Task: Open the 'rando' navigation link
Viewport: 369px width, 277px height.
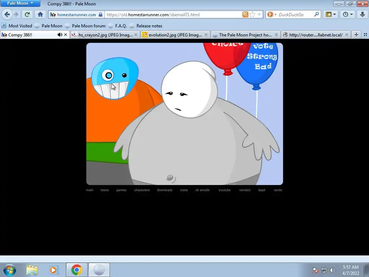Action: coord(278,190)
